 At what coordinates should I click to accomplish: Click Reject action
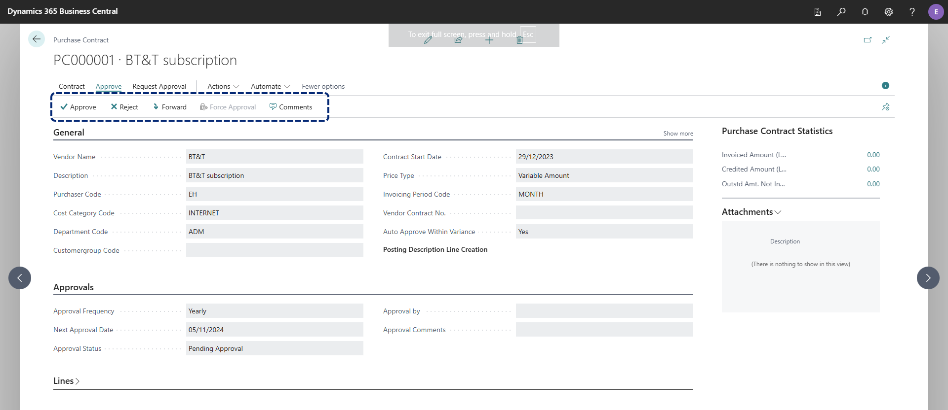[124, 107]
